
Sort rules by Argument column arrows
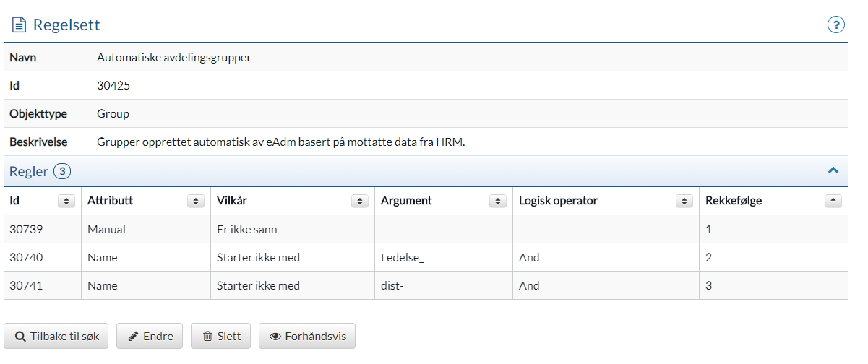(x=497, y=201)
